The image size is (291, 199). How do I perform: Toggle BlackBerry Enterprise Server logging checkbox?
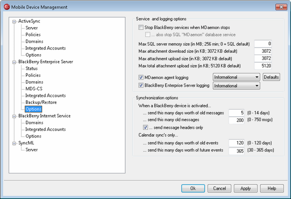[141, 85]
